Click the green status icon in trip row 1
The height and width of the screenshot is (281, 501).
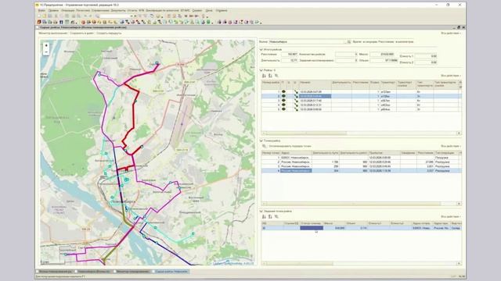[x=283, y=92]
